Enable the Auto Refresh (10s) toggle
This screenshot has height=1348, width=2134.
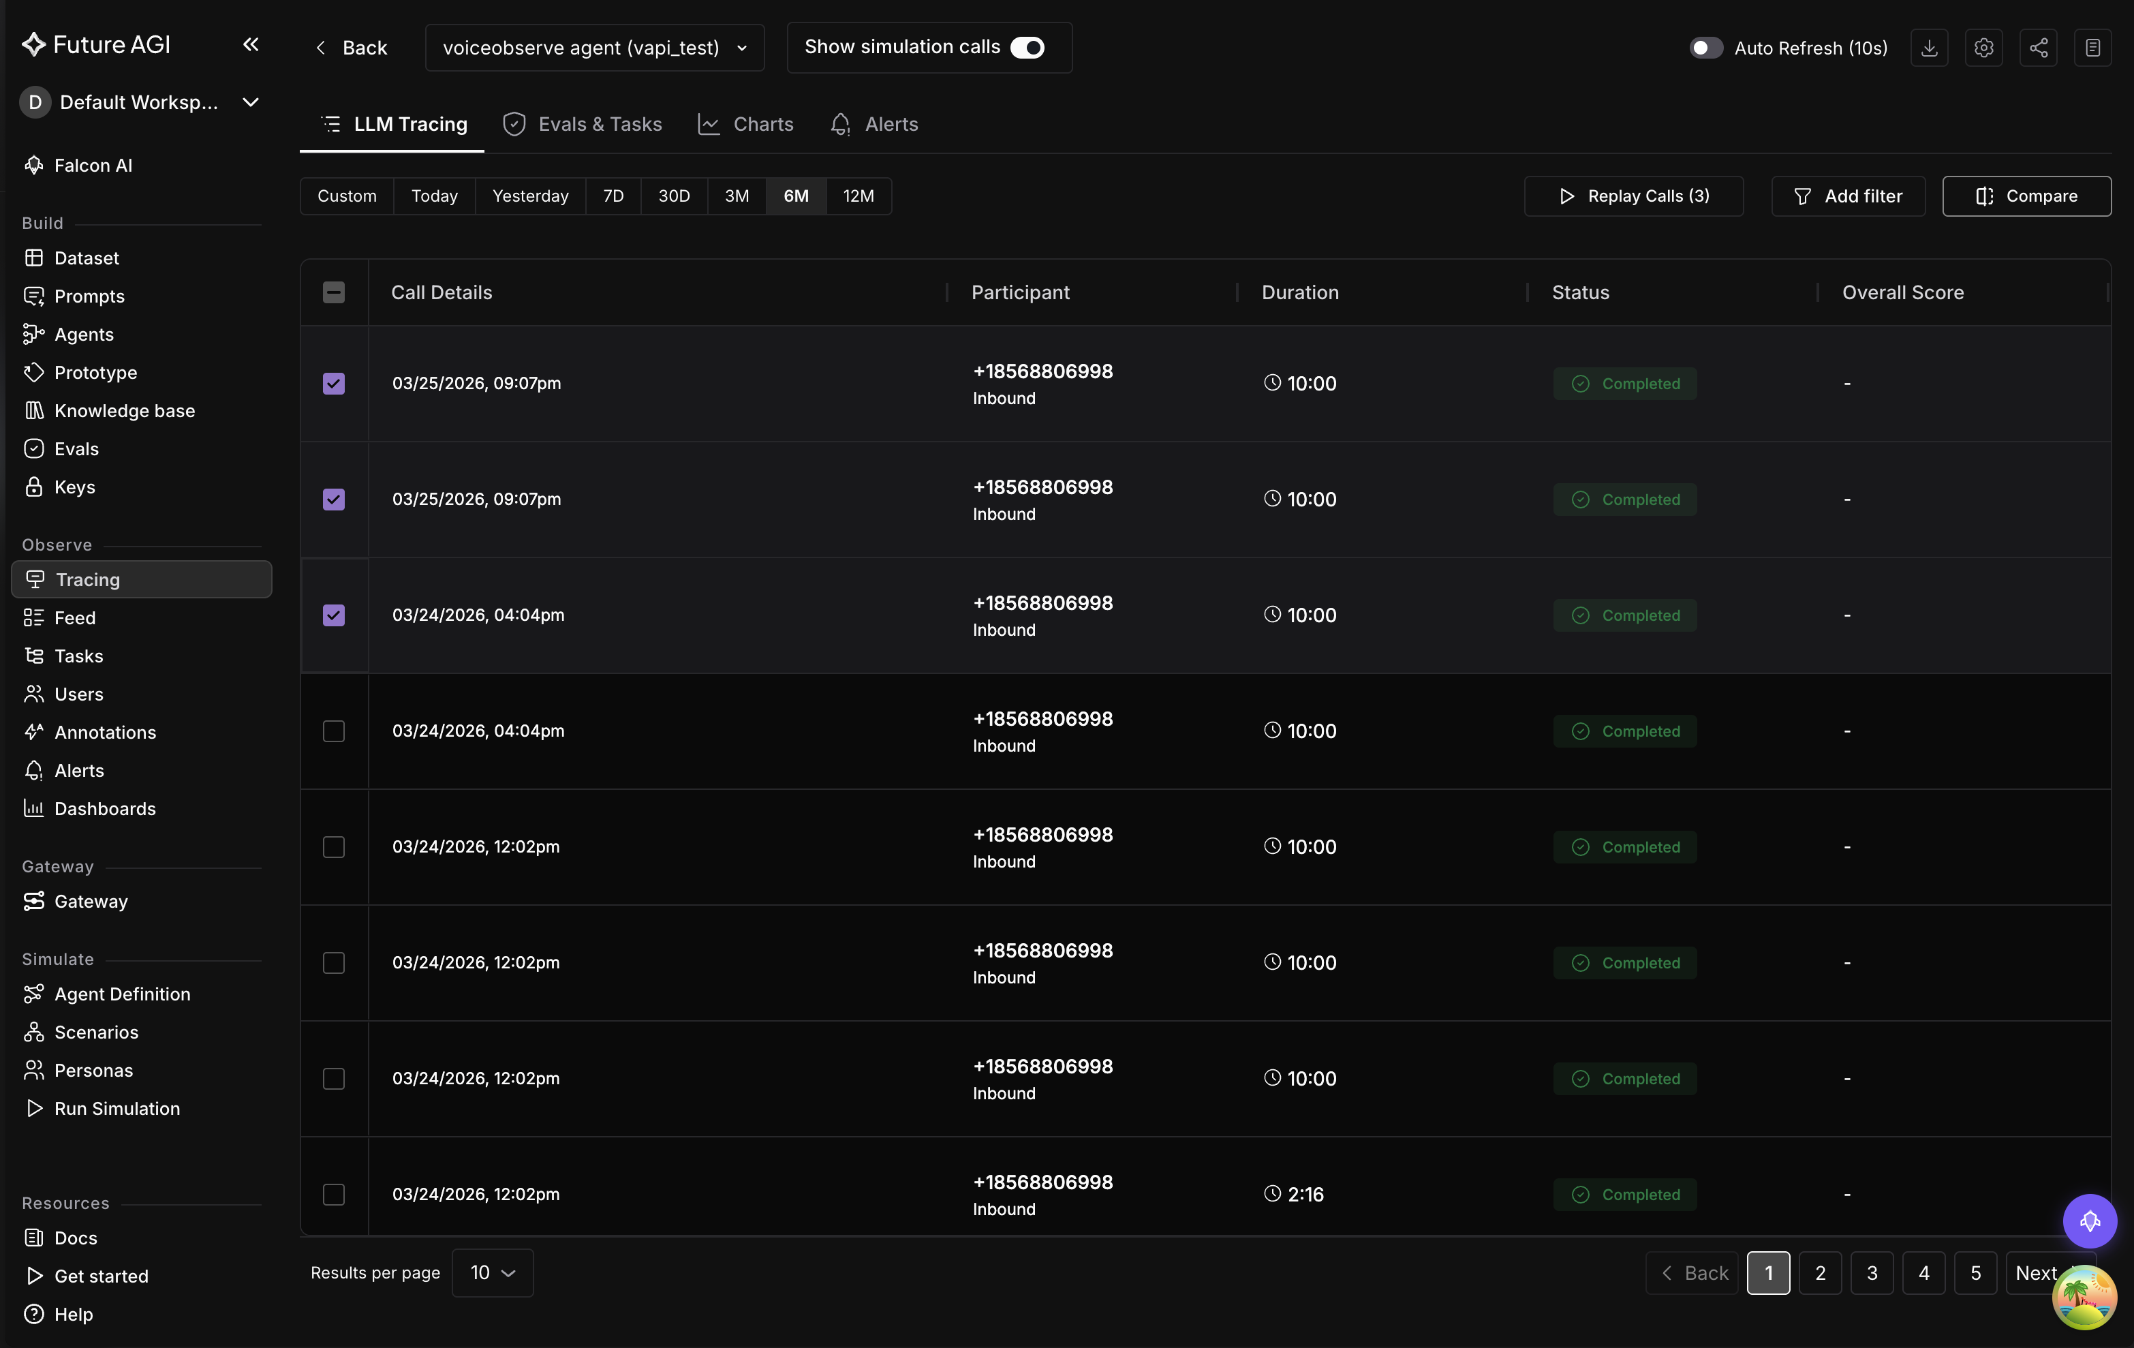coord(1706,48)
